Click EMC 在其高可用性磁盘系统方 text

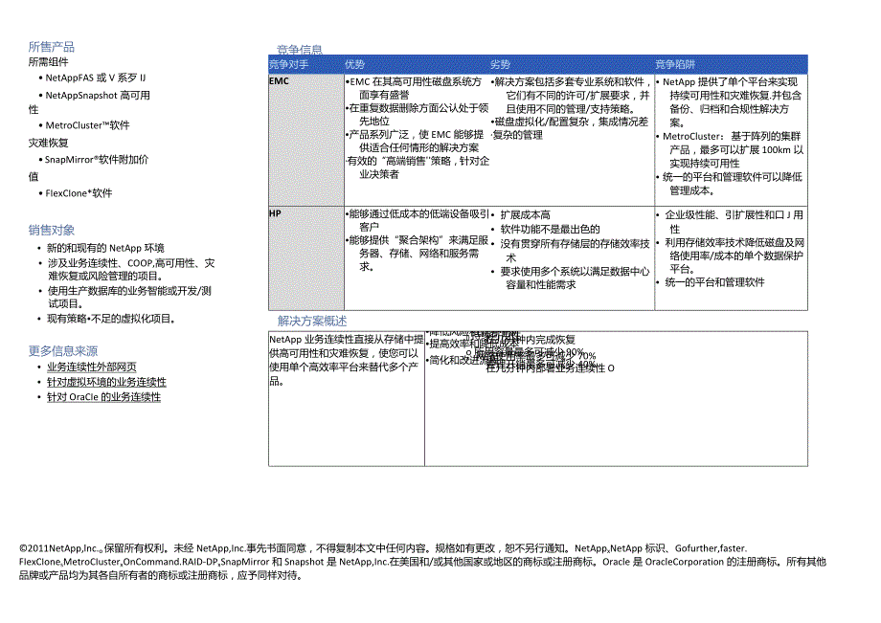pos(416,82)
